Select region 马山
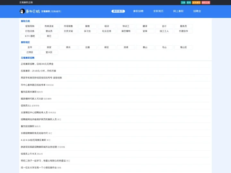This screenshot has width=231, height=173. click(x=164, y=47)
